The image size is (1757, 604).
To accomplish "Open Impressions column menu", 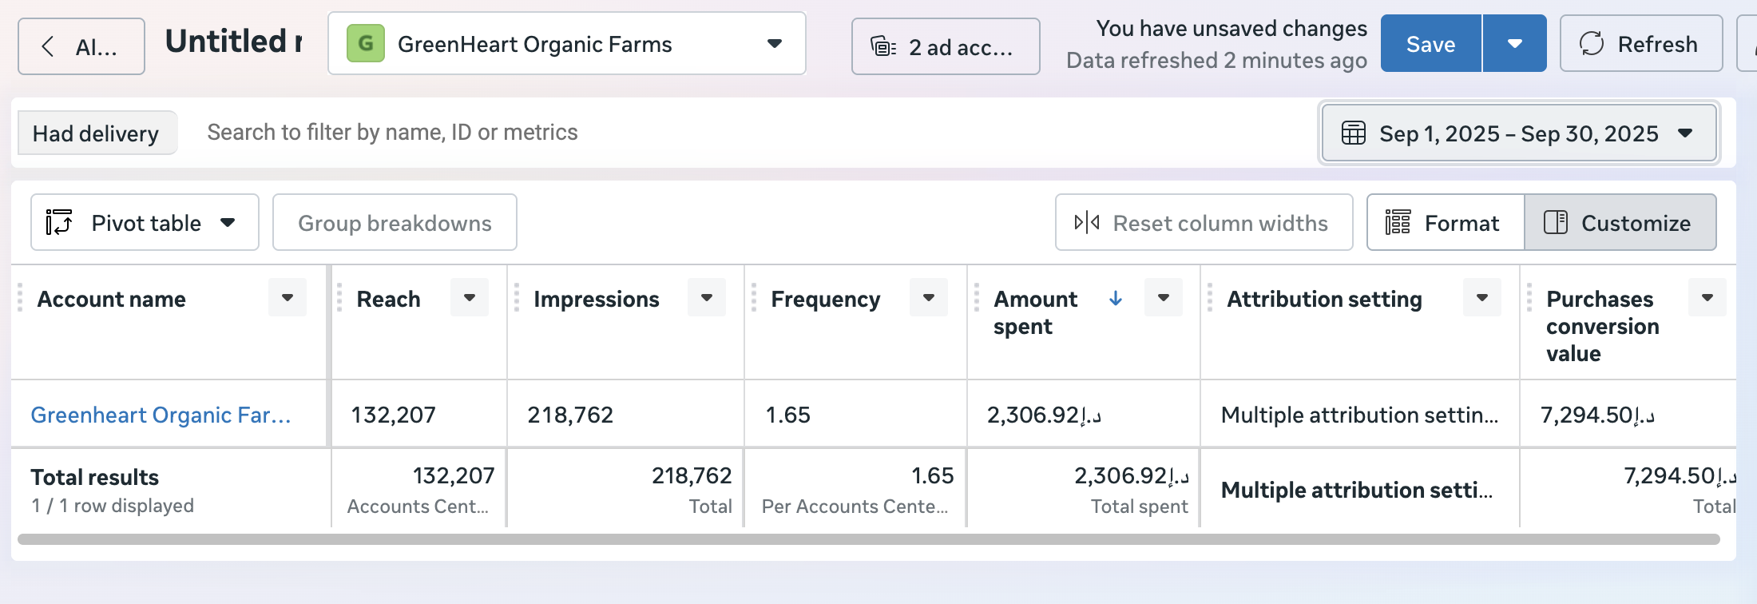I will tap(707, 298).
